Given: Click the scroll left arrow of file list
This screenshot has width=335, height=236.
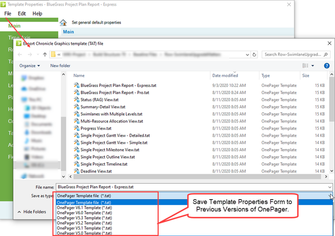Looking at the screenshot, I should point(70,177).
